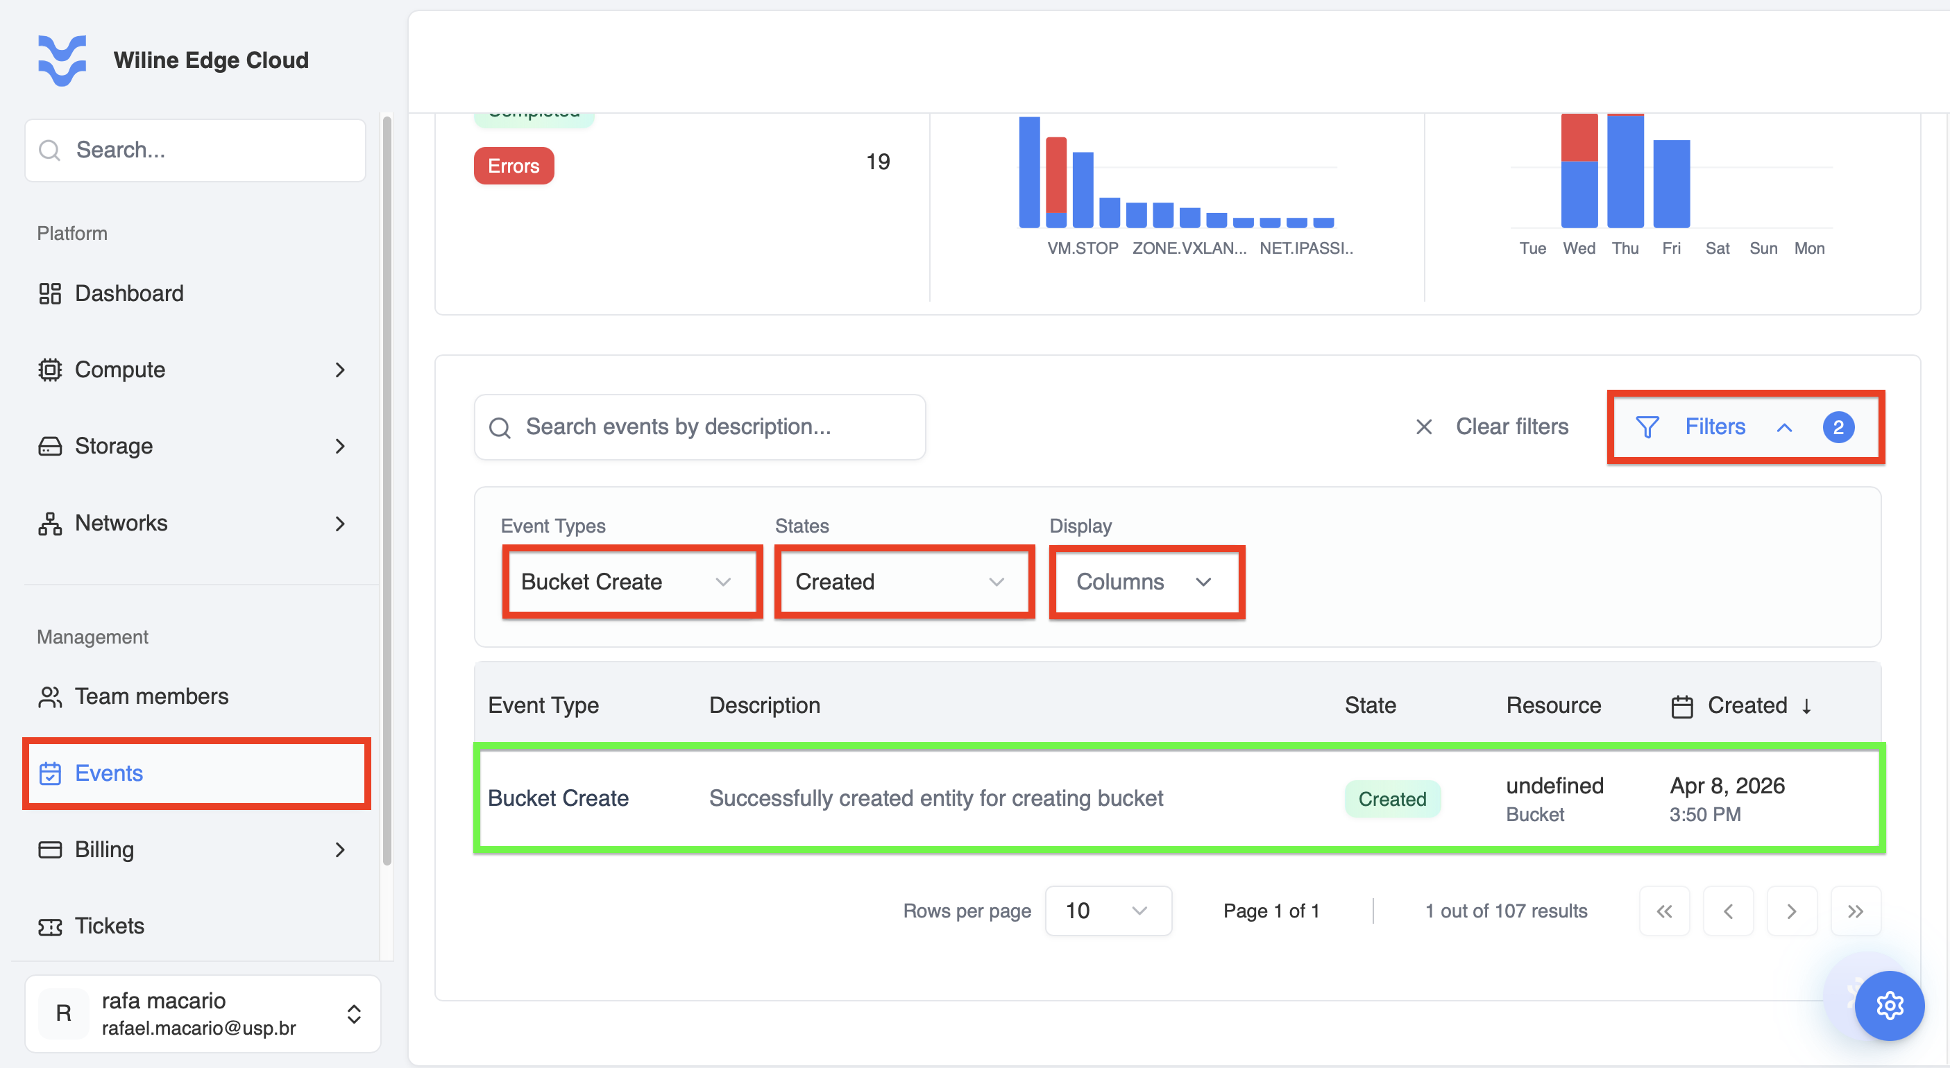Click the X icon beside Clear filters
1950x1068 pixels.
pos(1424,427)
